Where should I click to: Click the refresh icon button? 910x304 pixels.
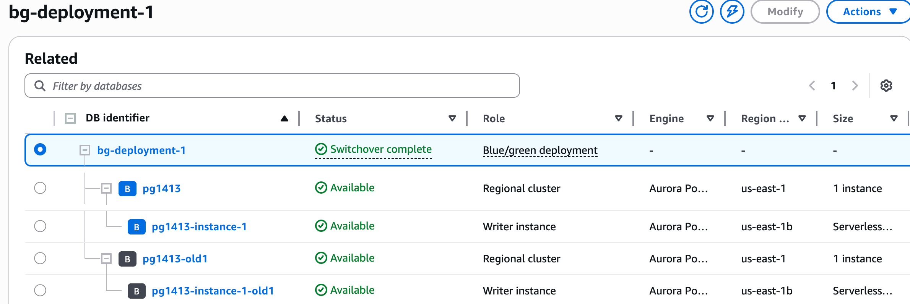click(701, 12)
